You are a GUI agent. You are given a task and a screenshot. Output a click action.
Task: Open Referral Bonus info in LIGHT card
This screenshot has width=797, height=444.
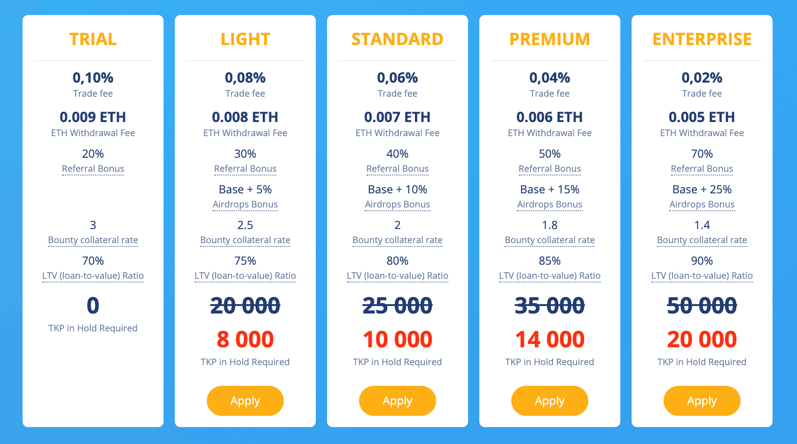(245, 168)
